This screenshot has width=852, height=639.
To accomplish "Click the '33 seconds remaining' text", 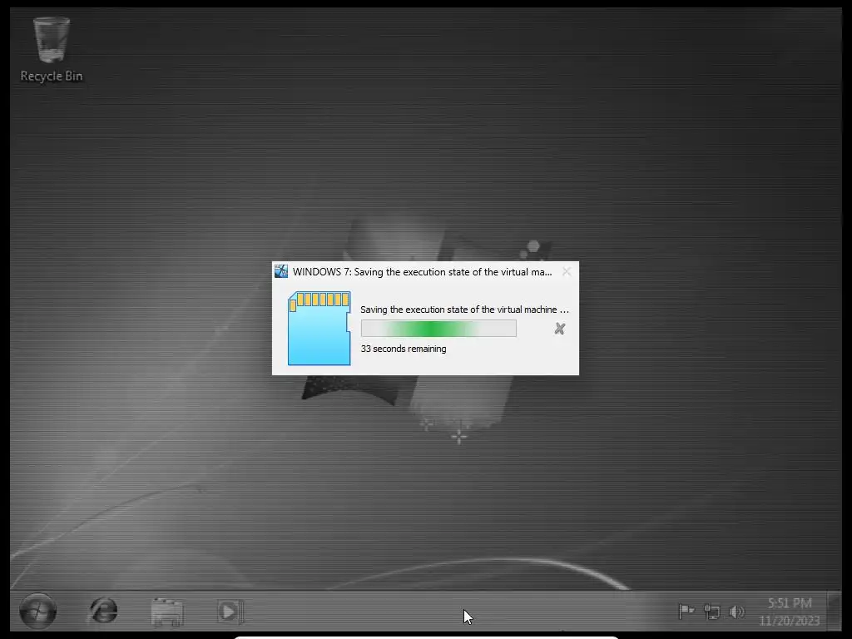I will tap(404, 349).
